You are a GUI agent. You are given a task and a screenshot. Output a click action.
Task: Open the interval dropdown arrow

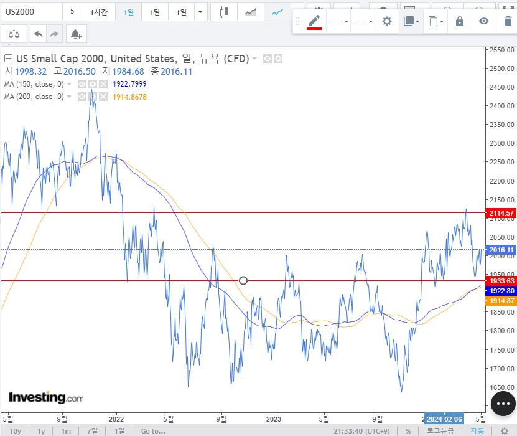(200, 12)
